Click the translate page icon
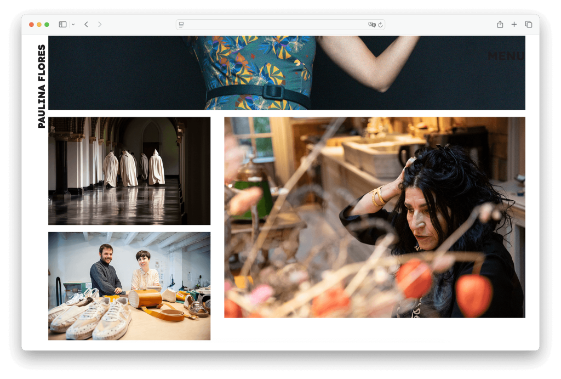561x379 pixels. pos(372,25)
